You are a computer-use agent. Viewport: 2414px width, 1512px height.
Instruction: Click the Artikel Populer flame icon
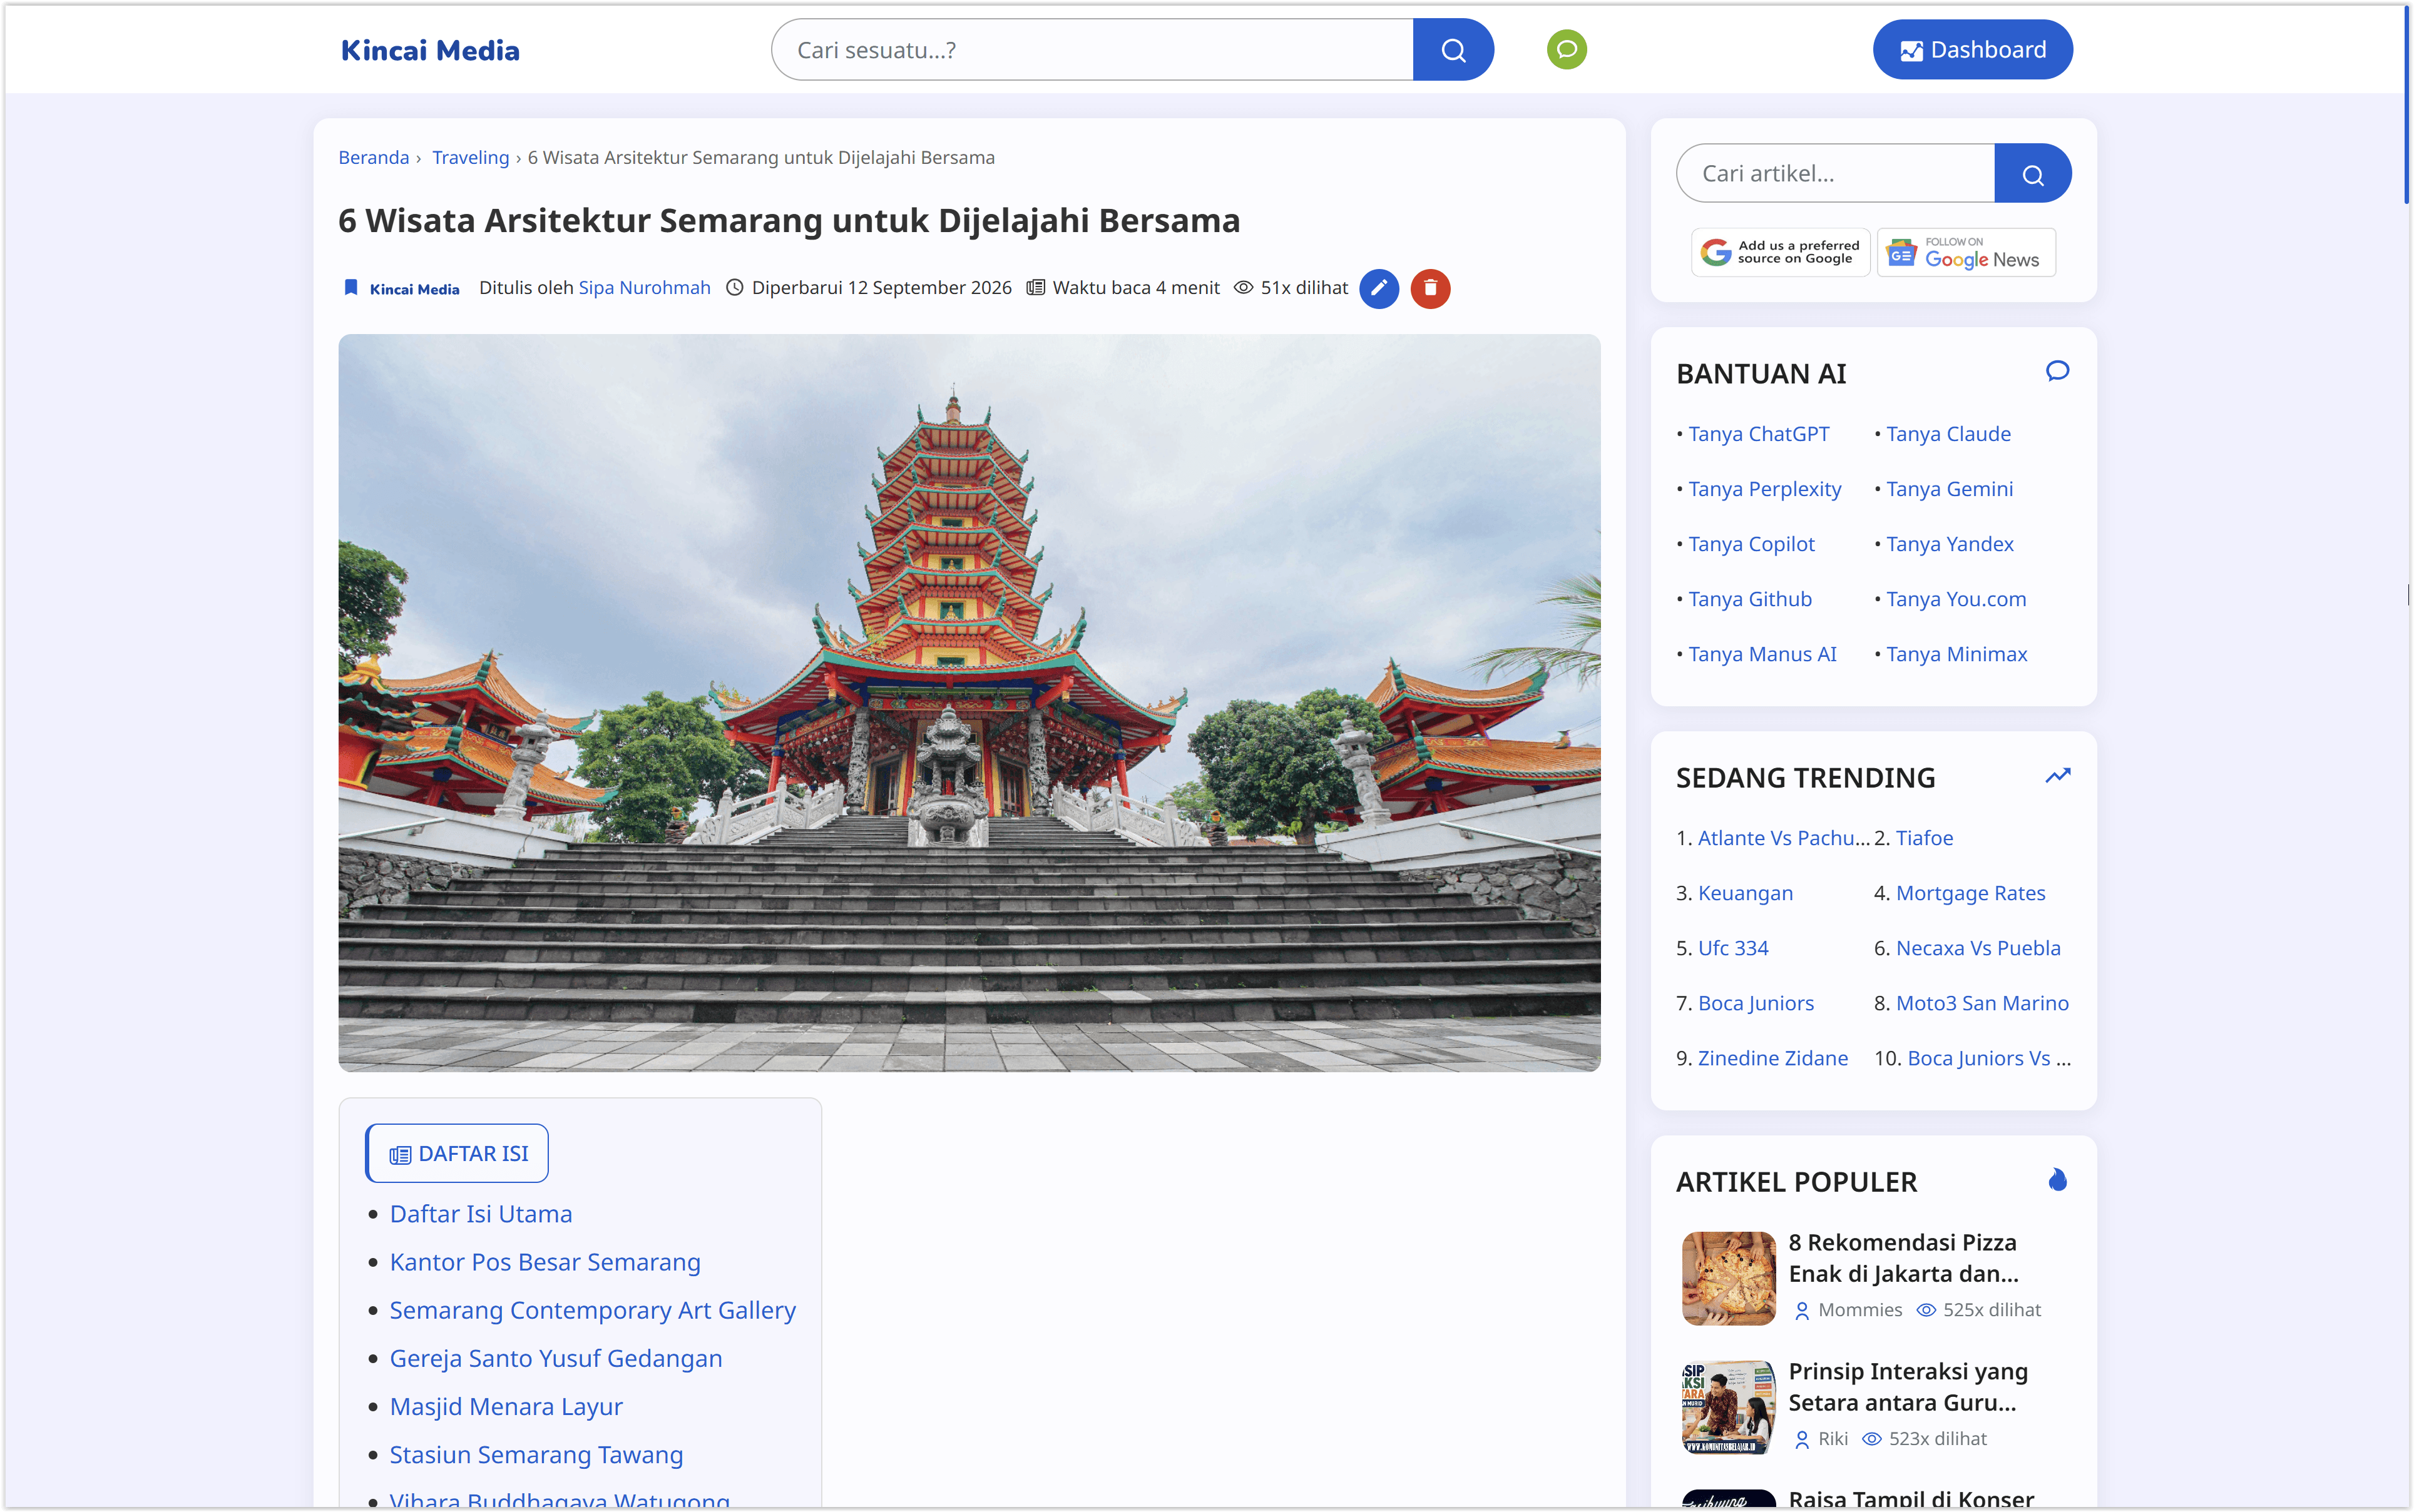click(x=2057, y=1180)
